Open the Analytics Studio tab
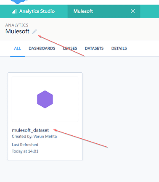Viewport: 159px width, 182px height. coord(34,11)
